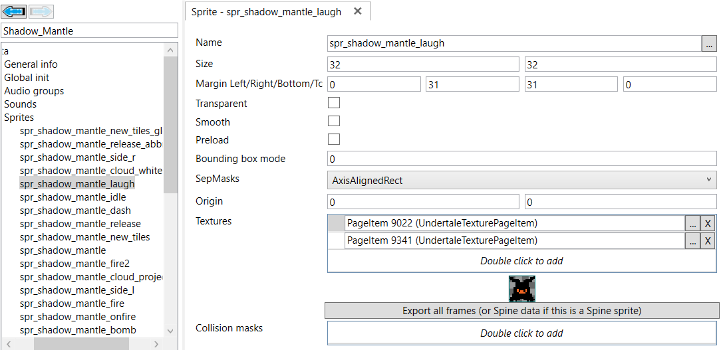Select spr_shadow_mantle_new_tiles_gl item
The image size is (725, 350).
click(x=90, y=131)
